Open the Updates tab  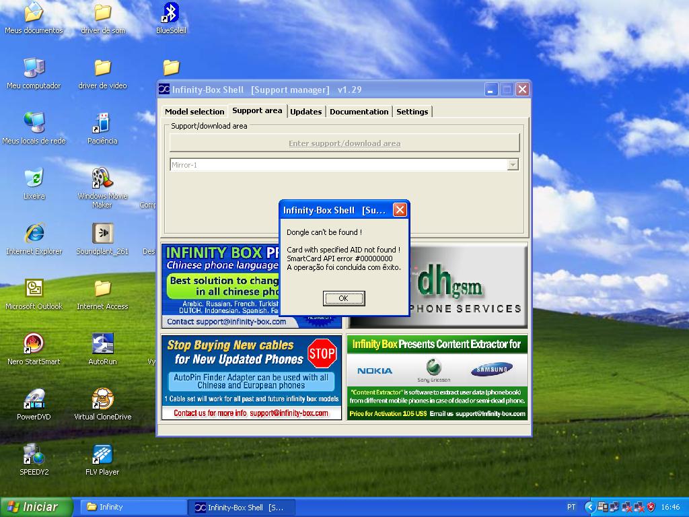click(306, 112)
